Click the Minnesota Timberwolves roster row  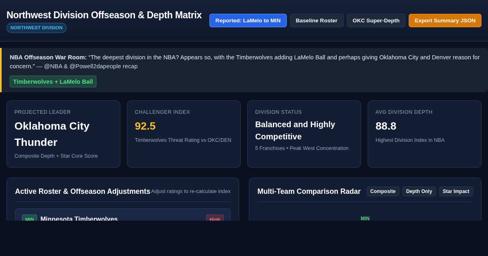[123, 215]
